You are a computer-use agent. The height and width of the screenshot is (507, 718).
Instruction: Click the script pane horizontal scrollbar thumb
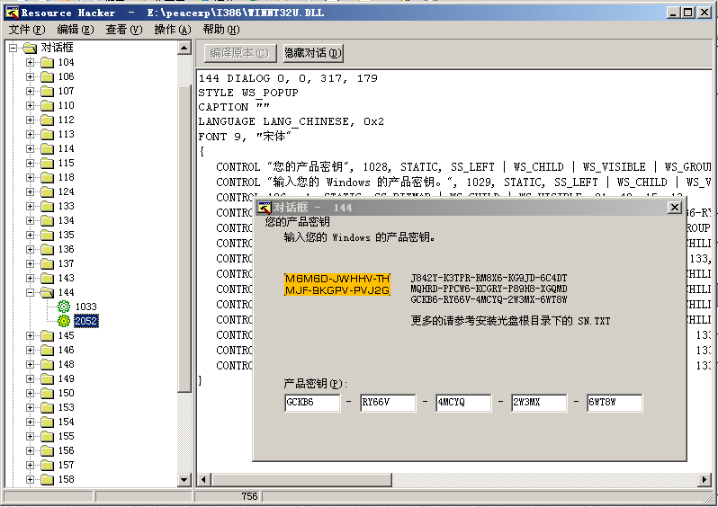click(301, 480)
